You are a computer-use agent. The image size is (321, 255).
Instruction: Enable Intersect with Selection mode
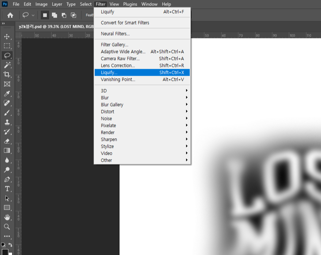[73, 15]
